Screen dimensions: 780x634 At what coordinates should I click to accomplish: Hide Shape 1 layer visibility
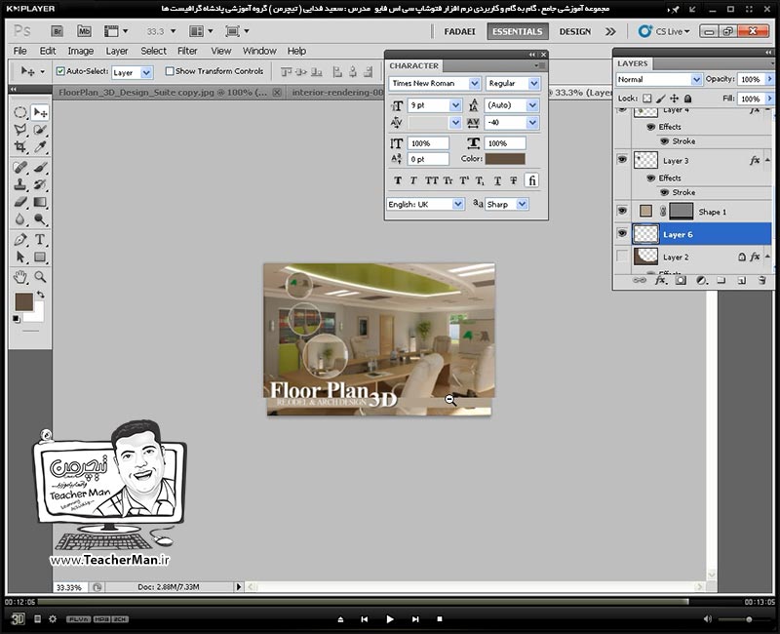tap(622, 211)
